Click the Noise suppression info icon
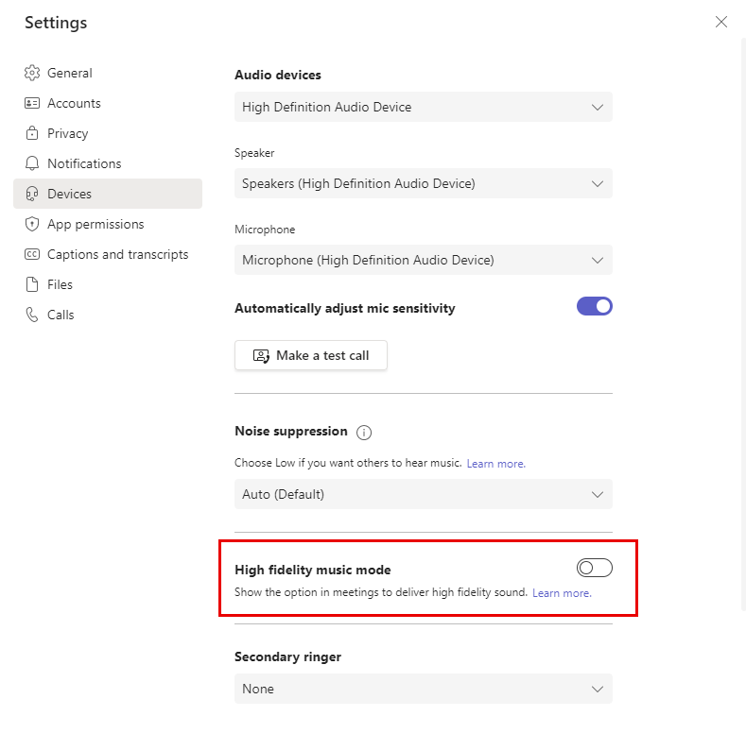This screenshot has width=746, height=733. tap(364, 433)
